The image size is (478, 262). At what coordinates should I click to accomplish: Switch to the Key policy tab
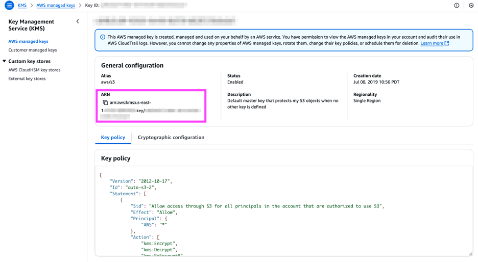pos(113,137)
